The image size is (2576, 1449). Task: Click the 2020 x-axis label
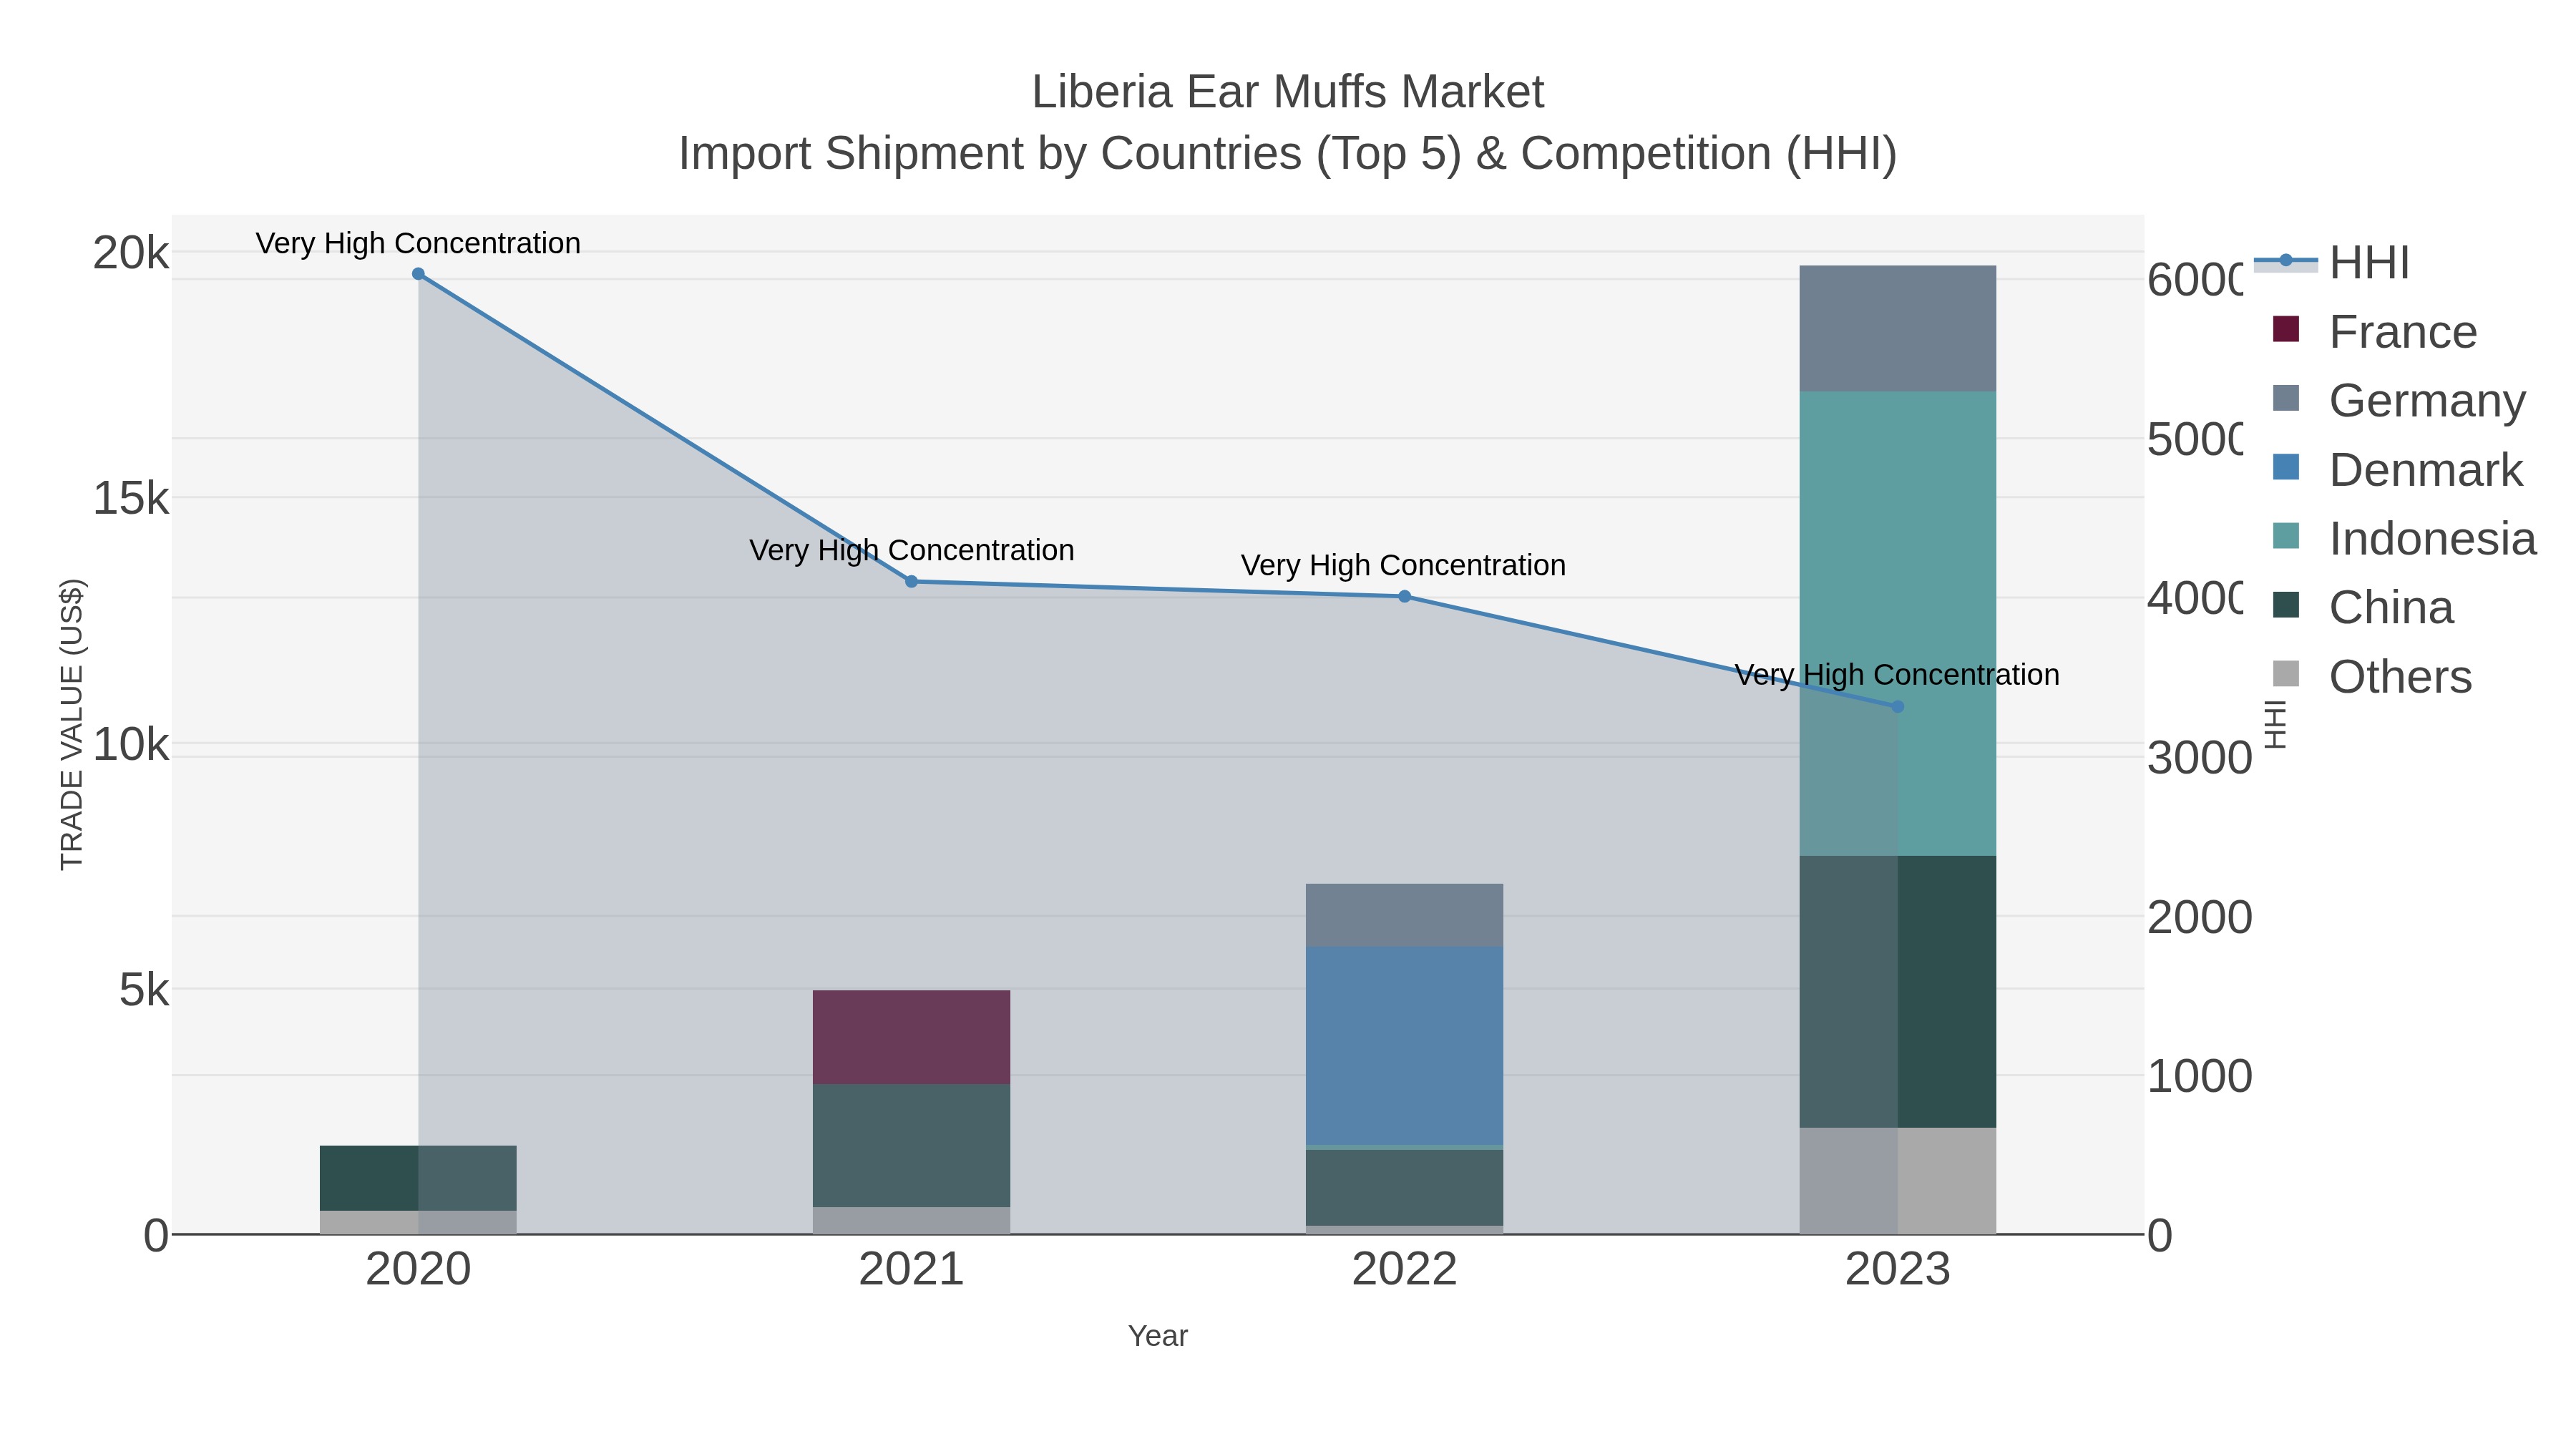click(x=418, y=1270)
